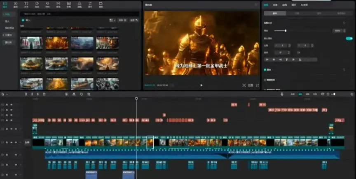The image size is (356, 179).
Task: Click the Crop tool icon
Action: [89, 94]
